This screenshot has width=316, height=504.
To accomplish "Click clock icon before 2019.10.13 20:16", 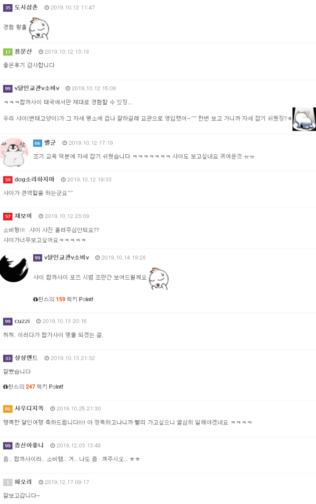I will click(38, 321).
